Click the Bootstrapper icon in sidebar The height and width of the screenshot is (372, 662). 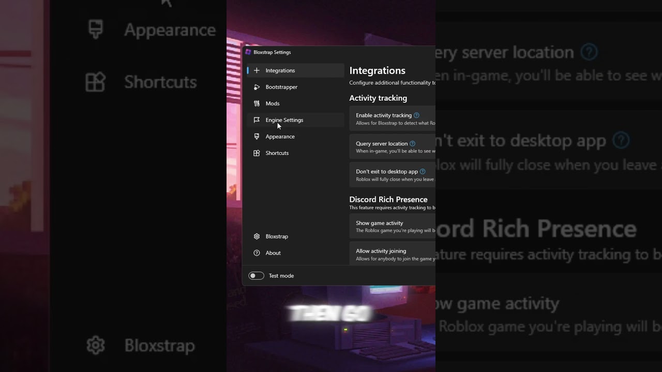click(257, 87)
